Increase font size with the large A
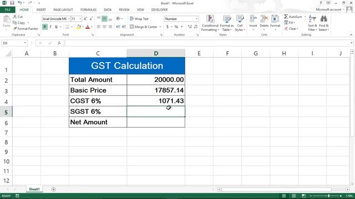The width and height of the screenshot is (355, 199). [x=85, y=19]
